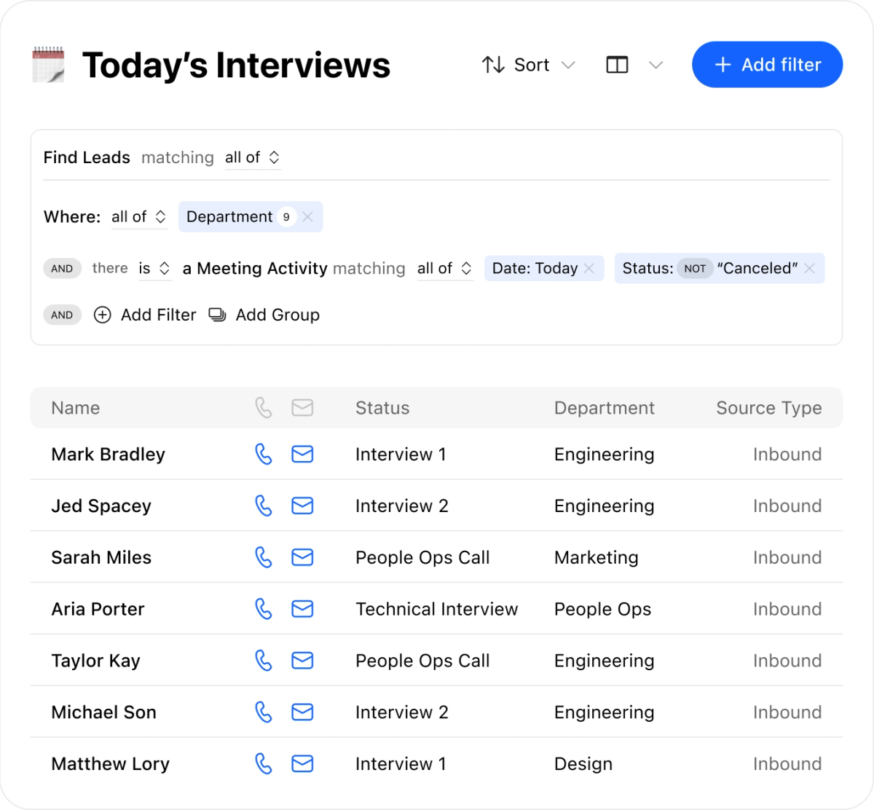Click Taylor Kay's Engineering department cell

(x=605, y=661)
